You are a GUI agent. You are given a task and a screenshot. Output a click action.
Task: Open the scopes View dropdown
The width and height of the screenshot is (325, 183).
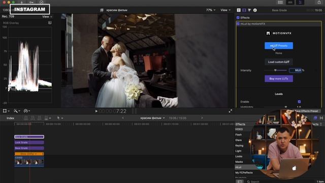47,17
